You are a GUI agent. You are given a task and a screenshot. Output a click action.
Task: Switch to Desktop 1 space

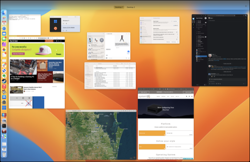119,7
